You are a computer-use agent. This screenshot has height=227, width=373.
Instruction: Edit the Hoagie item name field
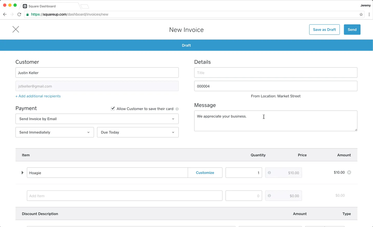[107, 173]
